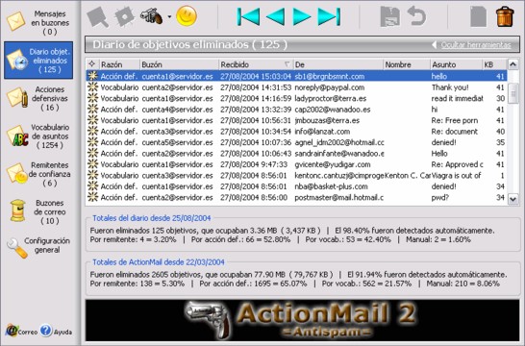The image size is (525, 346).
Task: Sort by Nombre column header
Action: point(407,64)
